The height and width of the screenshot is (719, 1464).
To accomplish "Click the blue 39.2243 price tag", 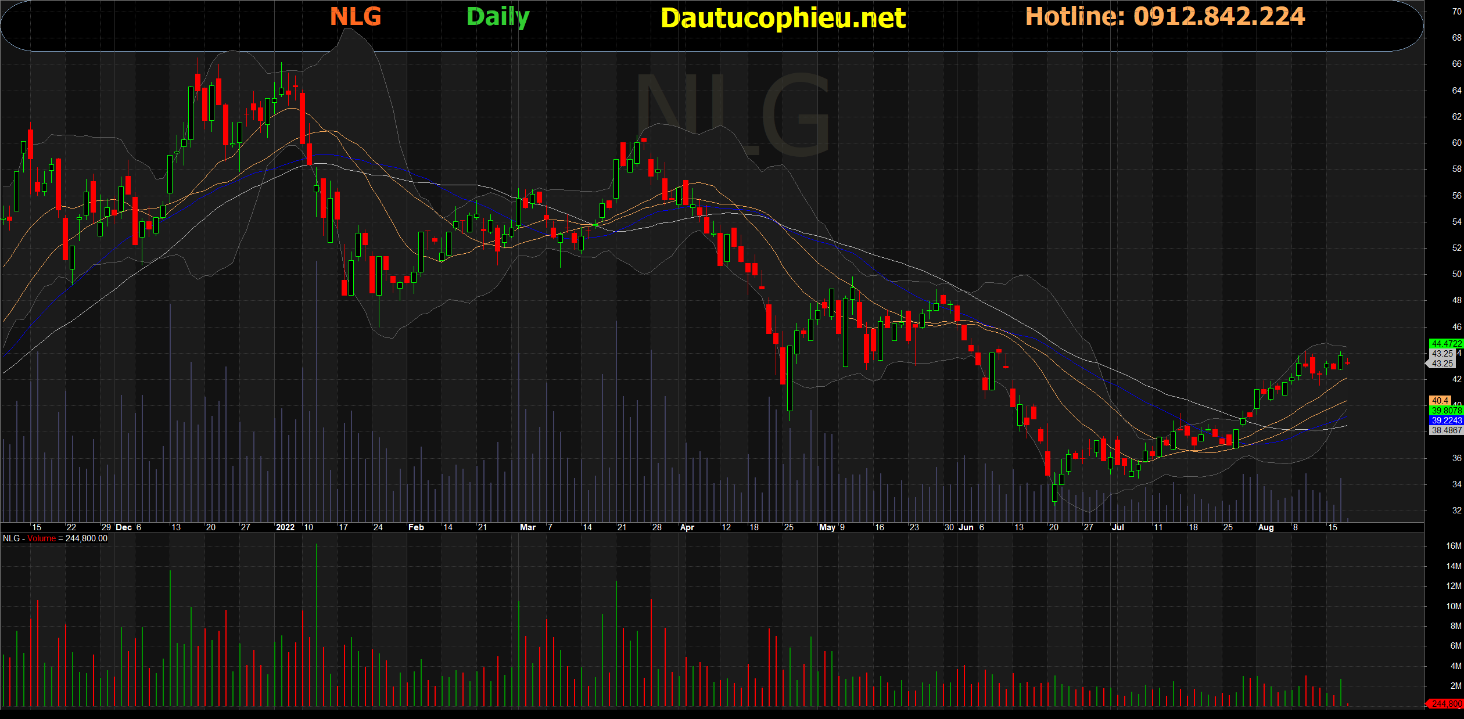I will click(1446, 420).
